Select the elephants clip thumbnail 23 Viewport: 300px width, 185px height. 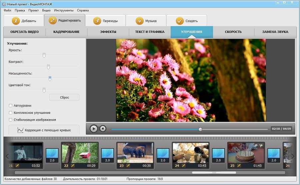click(x=135, y=152)
